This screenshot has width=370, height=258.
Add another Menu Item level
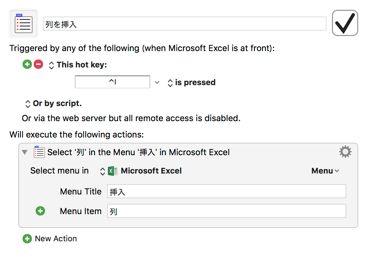click(x=40, y=211)
